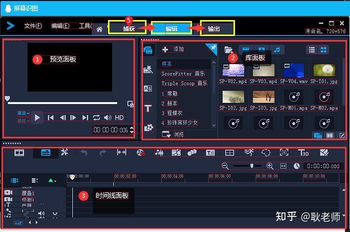Jump to the preview end
Screen dimensions: 350x232
coord(85,118)
